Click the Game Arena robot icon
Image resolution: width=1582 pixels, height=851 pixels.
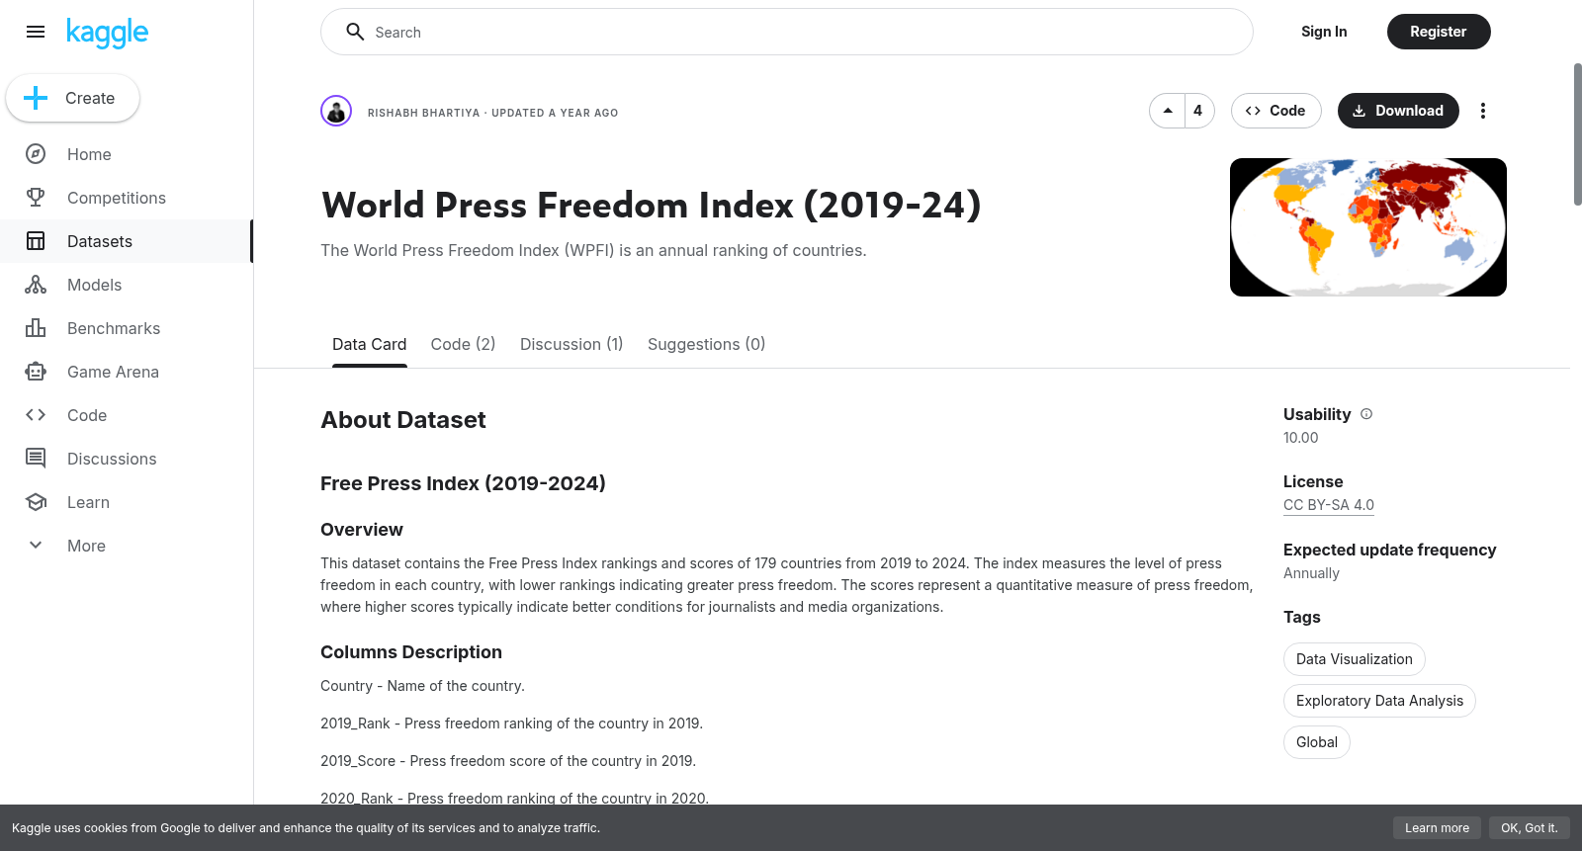tap(36, 372)
